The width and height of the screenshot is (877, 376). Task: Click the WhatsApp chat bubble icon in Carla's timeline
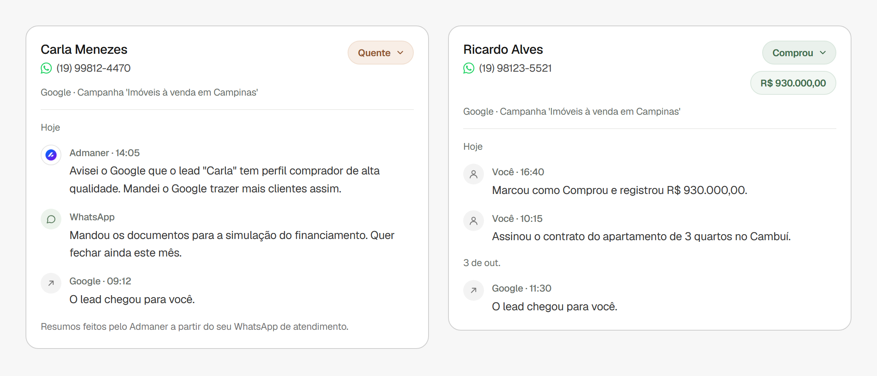click(x=51, y=219)
